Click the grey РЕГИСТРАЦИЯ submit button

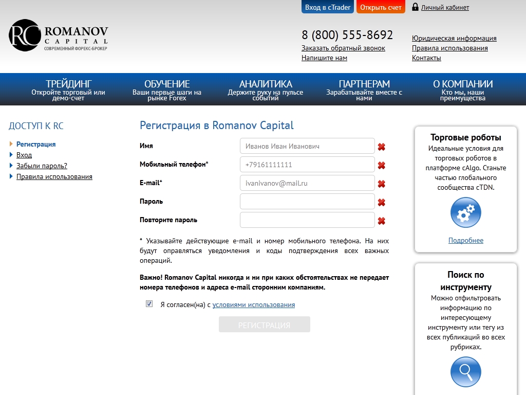click(x=264, y=325)
